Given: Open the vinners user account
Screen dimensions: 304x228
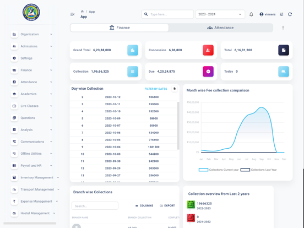Looking at the screenshot, I should [267, 14].
